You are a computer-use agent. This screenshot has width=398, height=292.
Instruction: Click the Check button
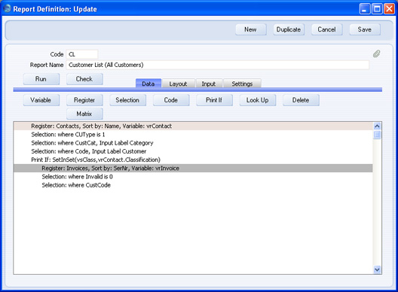click(84, 79)
